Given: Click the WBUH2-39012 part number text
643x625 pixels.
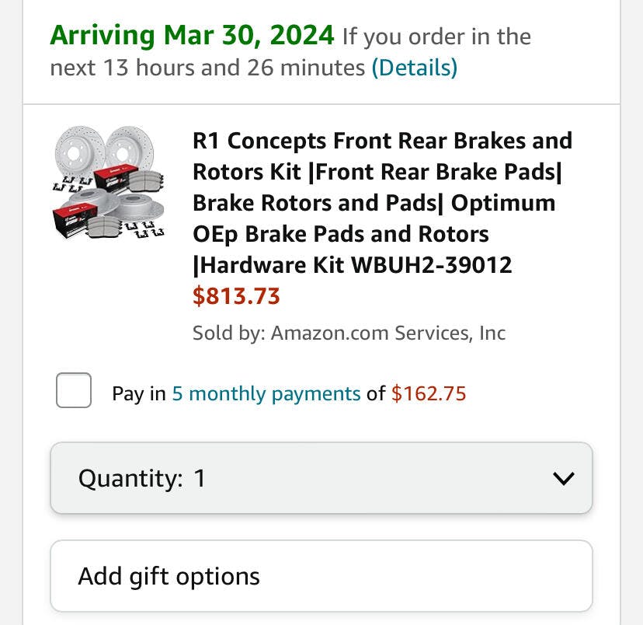Looking at the screenshot, I should tap(432, 265).
